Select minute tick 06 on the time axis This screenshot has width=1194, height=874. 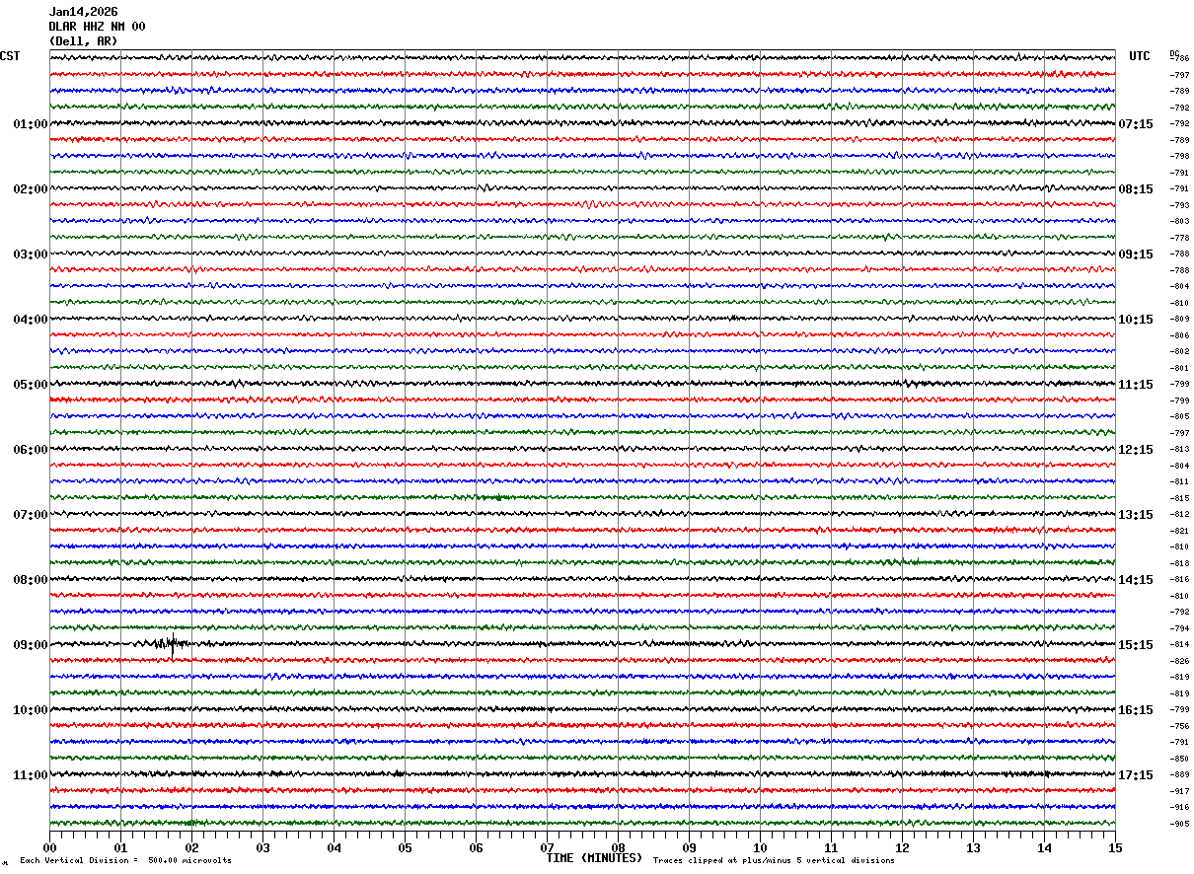pos(476,847)
